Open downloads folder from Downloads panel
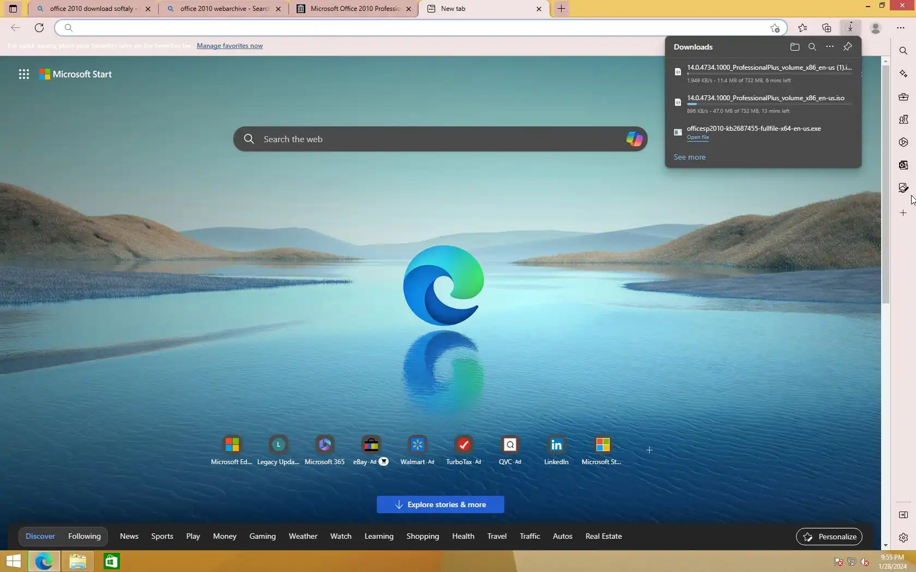 click(x=794, y=47)
